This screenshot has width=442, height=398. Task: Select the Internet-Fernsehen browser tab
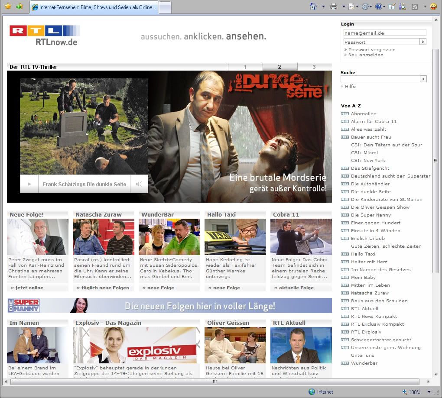94,7
